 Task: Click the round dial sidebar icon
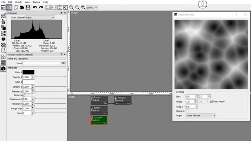3,39
